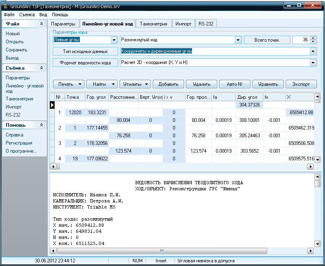Open the Печать dropdown button
This screenshot has height=266, width=325.
coord(68,84)
